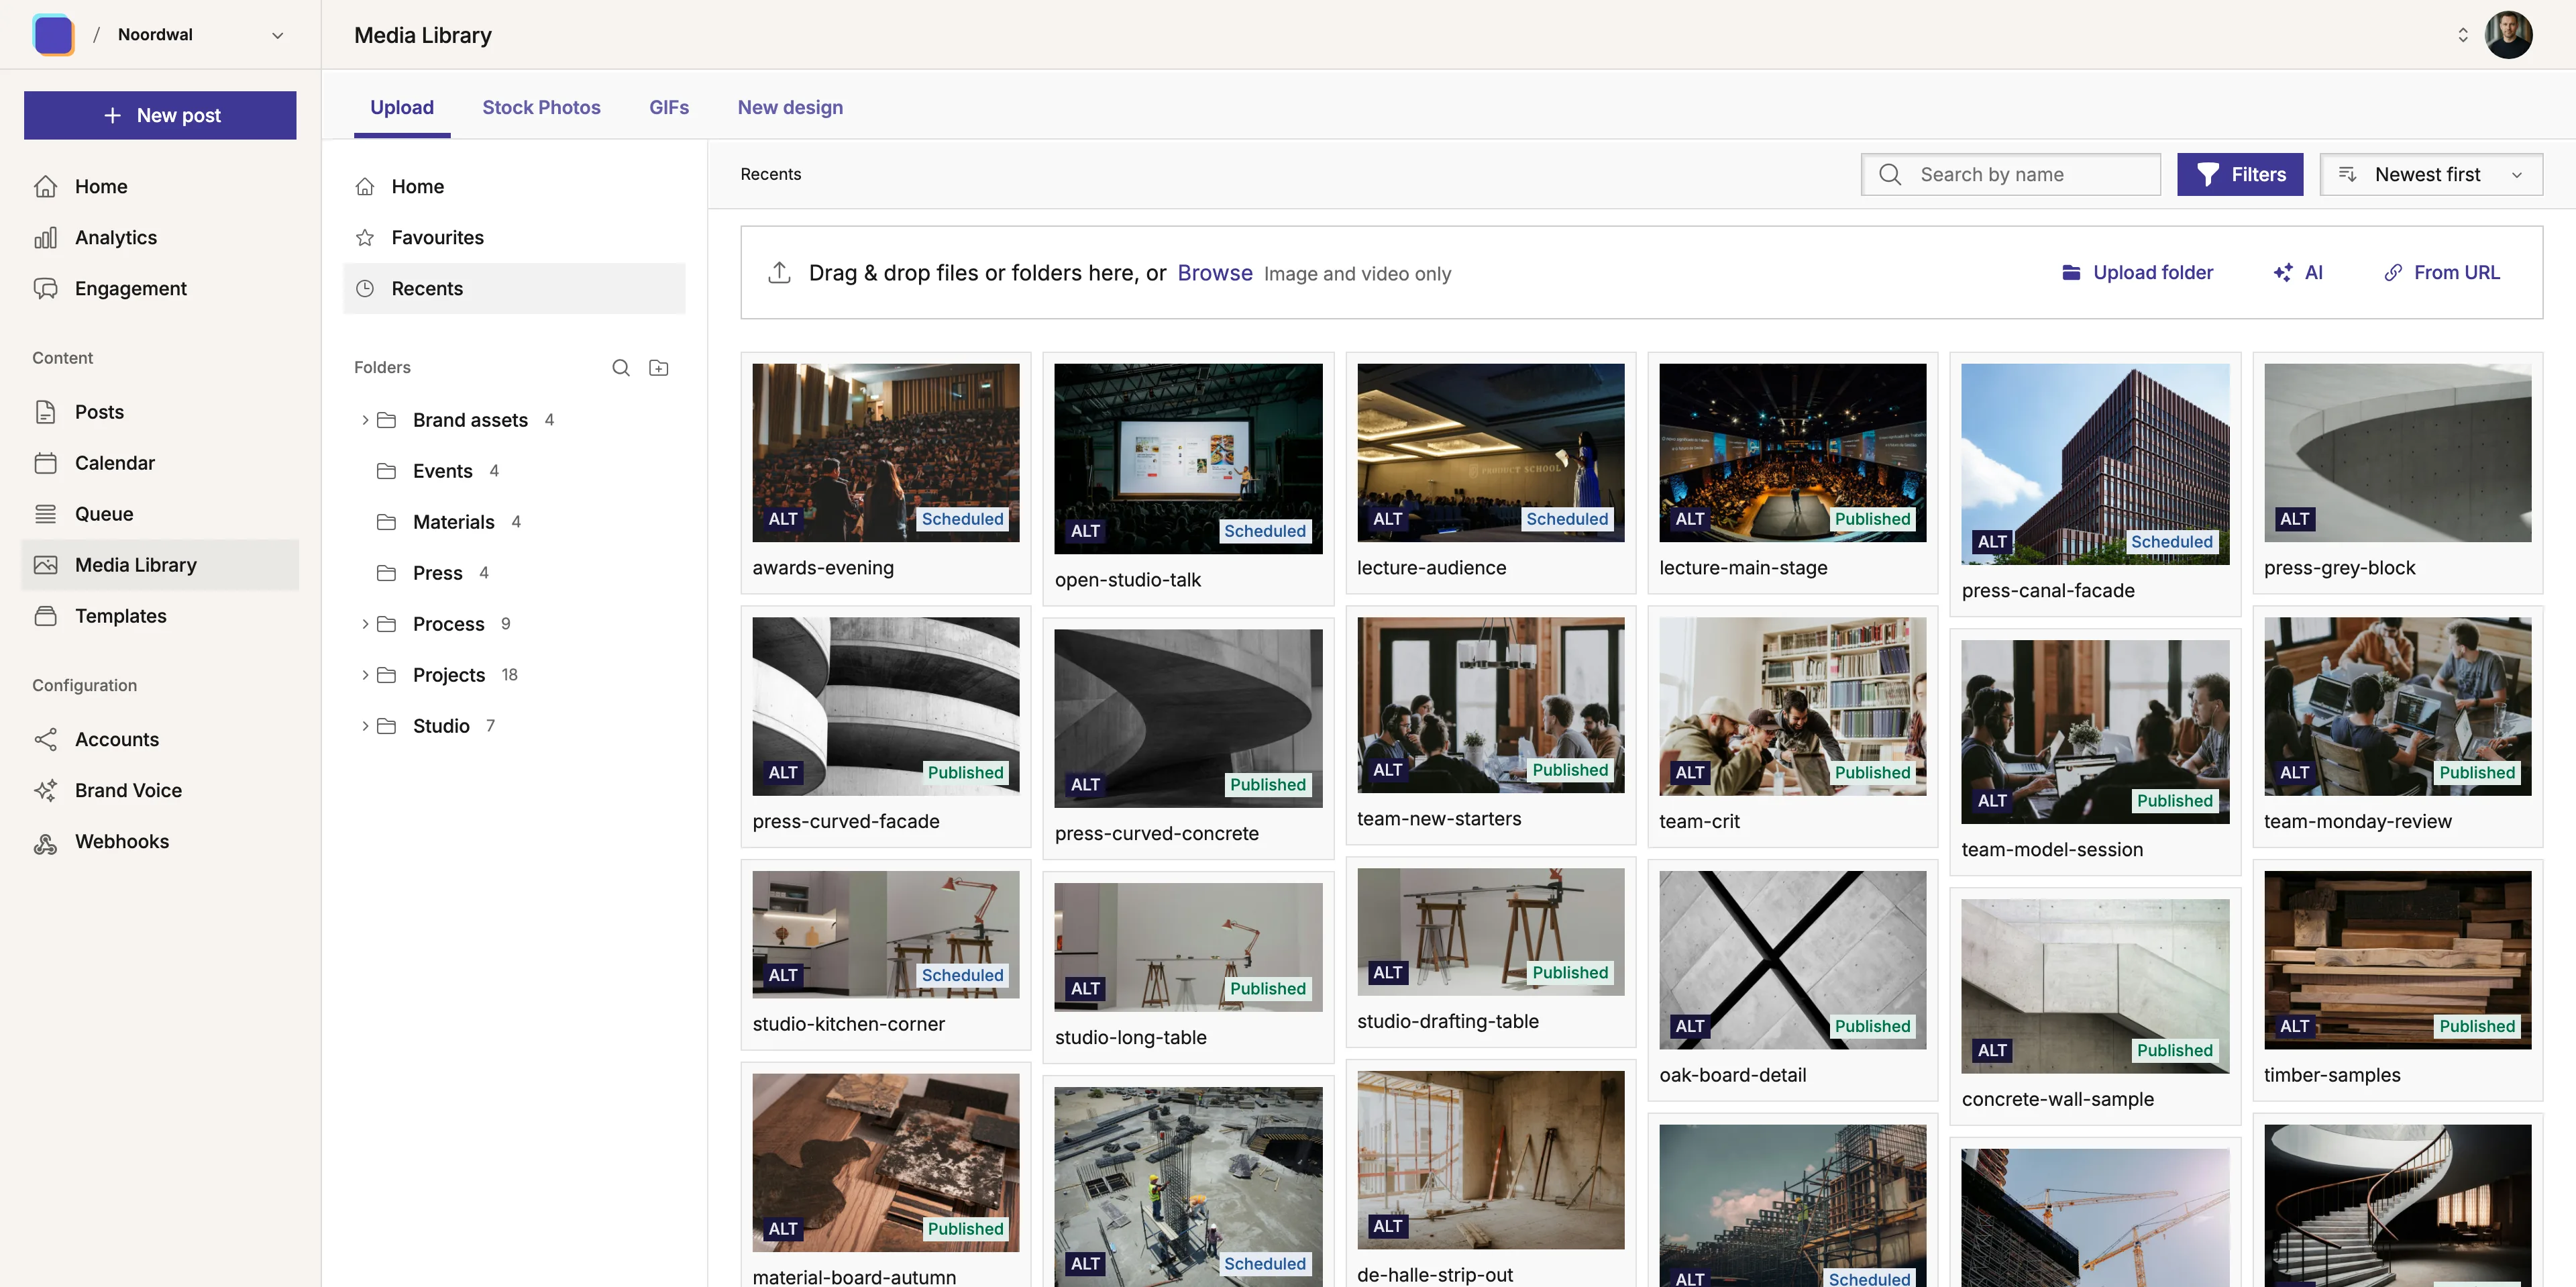Viewport: 2576px width, 1287px height.
Task: Click the From URL link
Action: point(2456,272)
